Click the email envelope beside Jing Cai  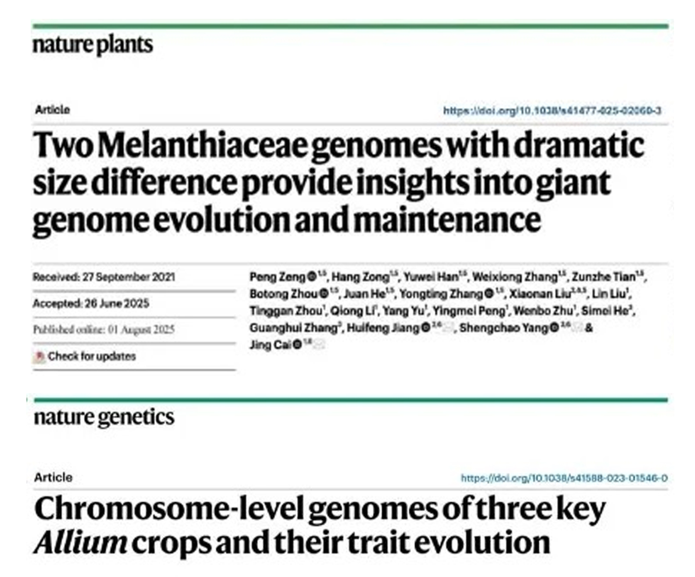tap(319, 345)
